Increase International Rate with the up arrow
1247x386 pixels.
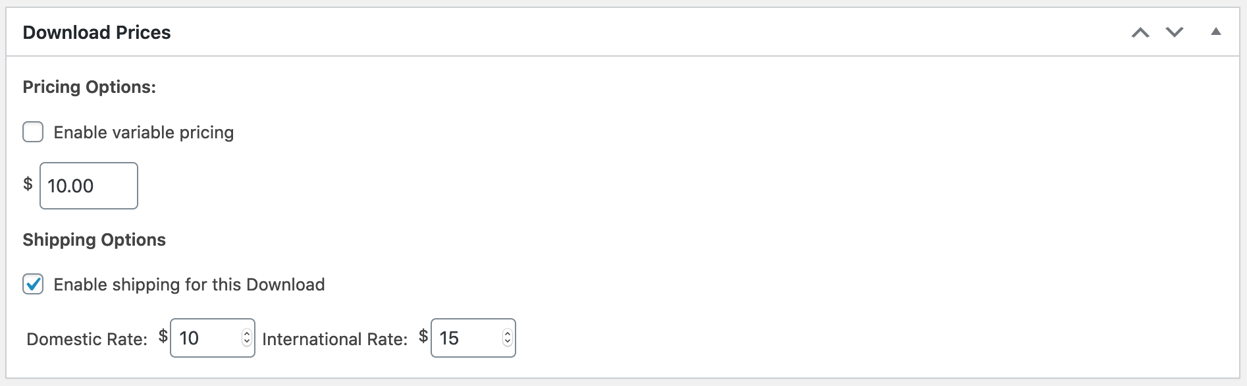[507, 333]
